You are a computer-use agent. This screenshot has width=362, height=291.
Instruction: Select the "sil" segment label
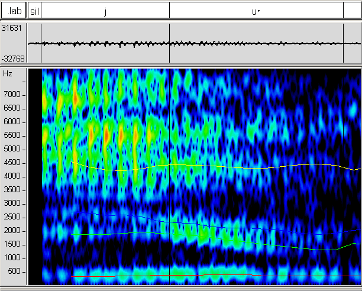click(x=34, y=11)
